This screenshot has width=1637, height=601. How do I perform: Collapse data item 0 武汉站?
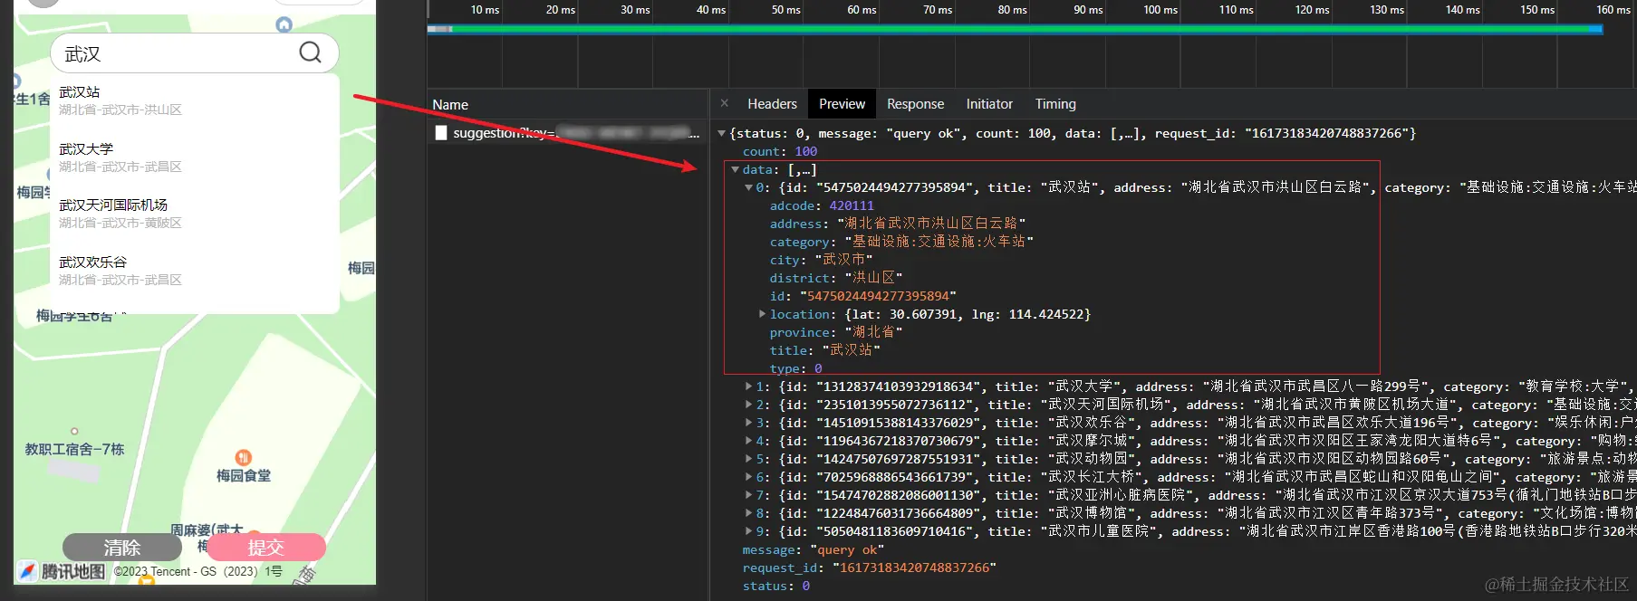pos(748,187)
